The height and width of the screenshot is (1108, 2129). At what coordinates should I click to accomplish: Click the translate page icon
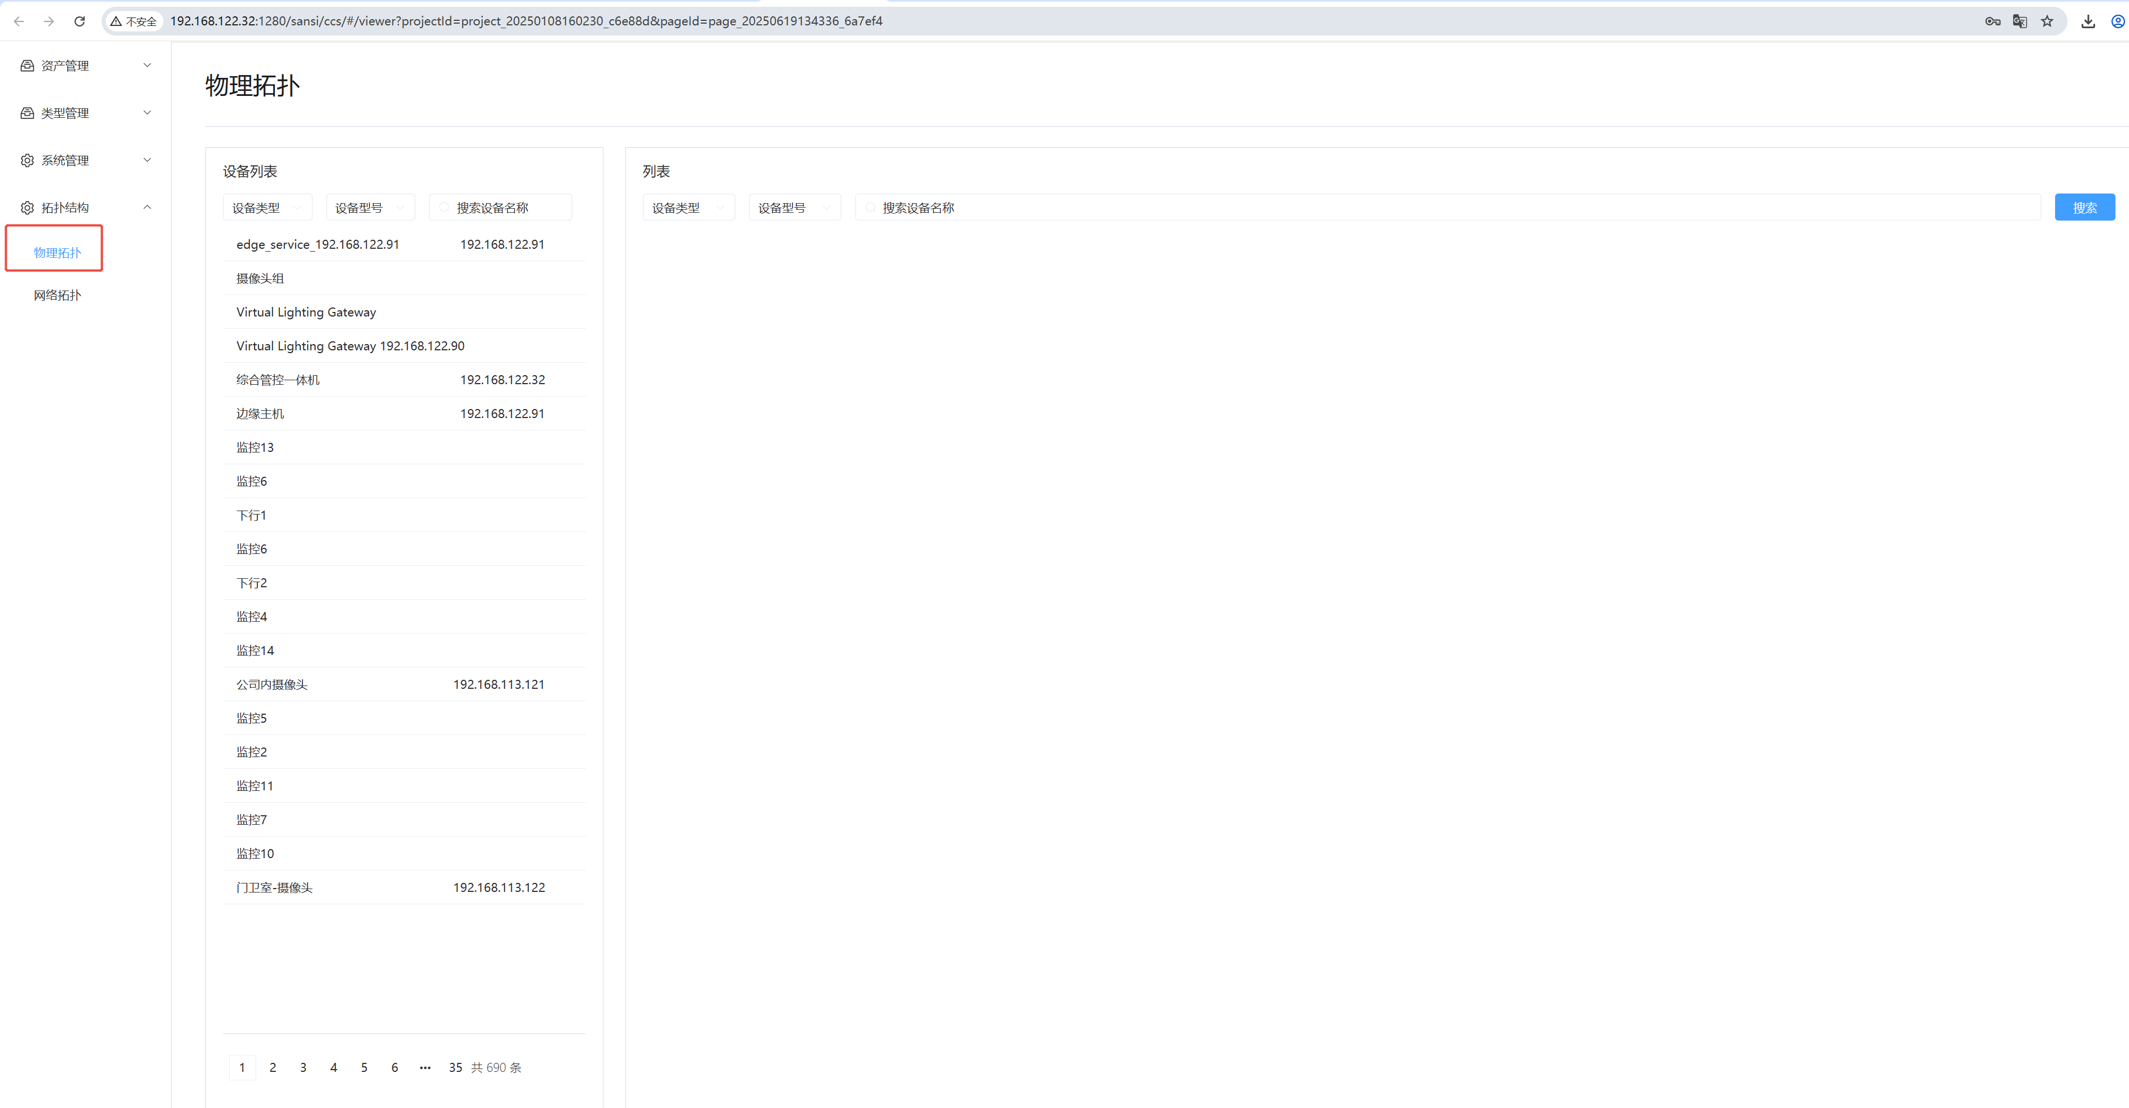(x=2020, y=21)
